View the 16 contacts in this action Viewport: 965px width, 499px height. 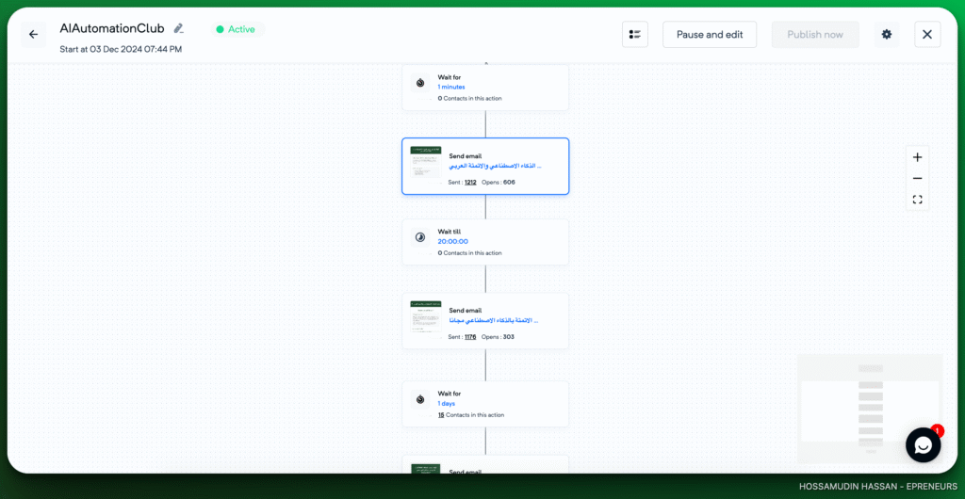click(441, 414)
